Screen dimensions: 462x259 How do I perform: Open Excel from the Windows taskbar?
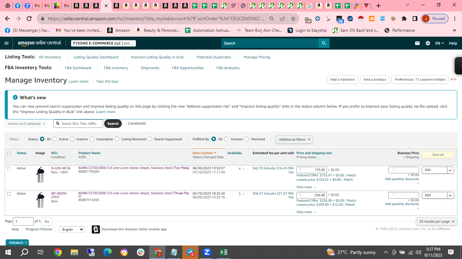coord(223,252)
